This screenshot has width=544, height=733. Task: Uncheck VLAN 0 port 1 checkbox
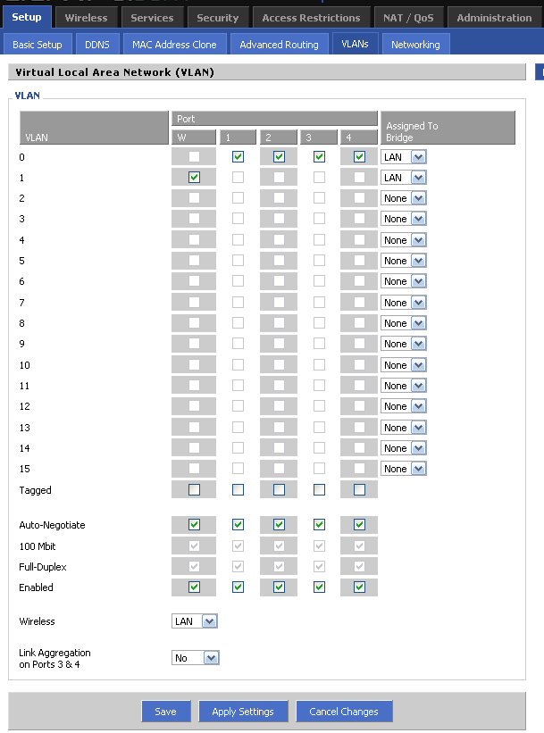click(238, 156)
